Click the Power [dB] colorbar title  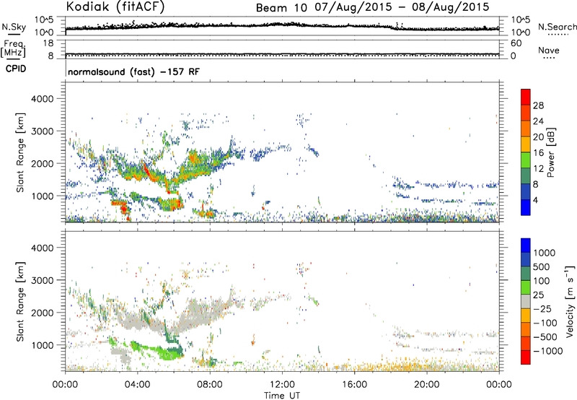pyautogui.click(x=550, y=152)
